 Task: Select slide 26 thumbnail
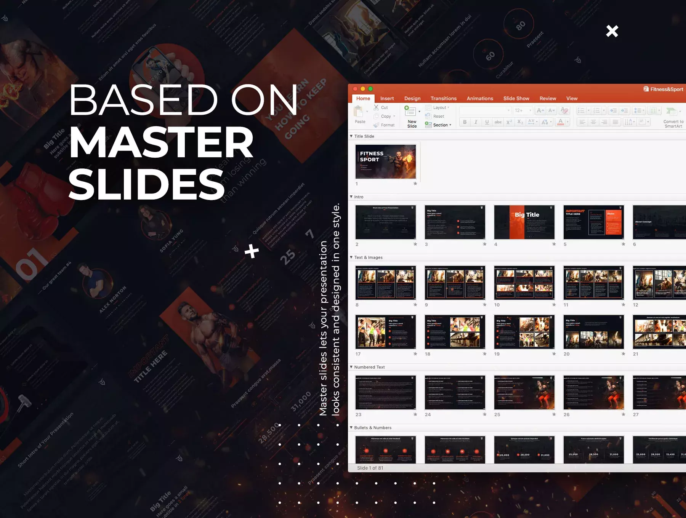pos(594,392)
